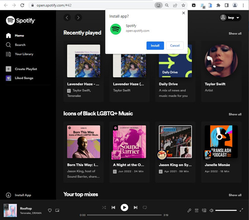Image resolution: width=249 pixels, height=220 pixels.
Task: Mute volume with speaker icon
Action: [x=211, y=210]
